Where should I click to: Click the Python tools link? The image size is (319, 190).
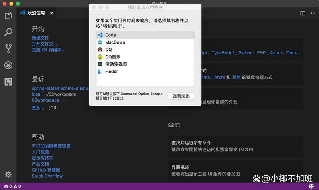coord(245,53)
